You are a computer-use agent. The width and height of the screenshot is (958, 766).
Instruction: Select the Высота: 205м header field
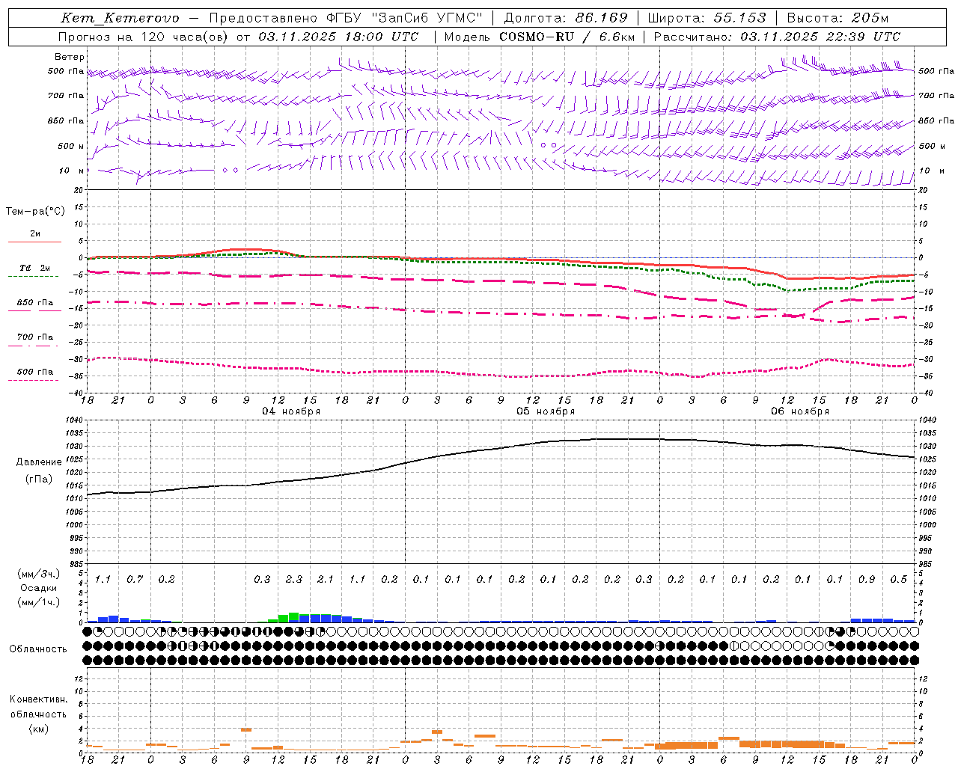pos(838,18)
